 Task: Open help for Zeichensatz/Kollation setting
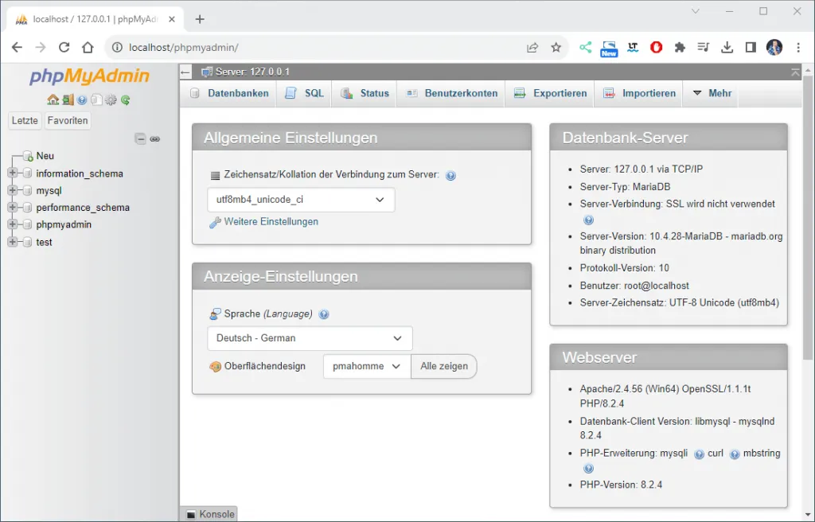coord(450,175)
